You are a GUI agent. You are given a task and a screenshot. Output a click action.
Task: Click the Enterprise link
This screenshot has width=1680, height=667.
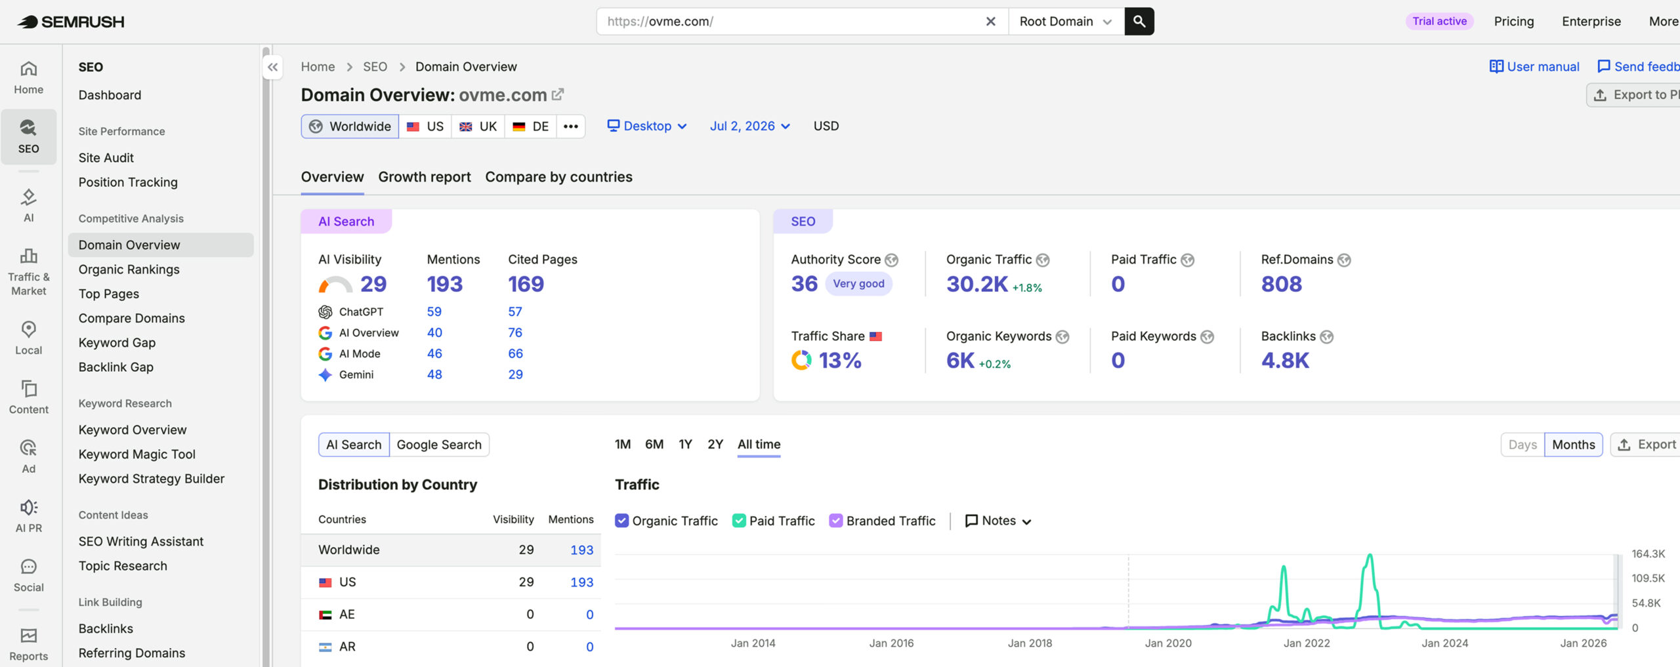1591,22
